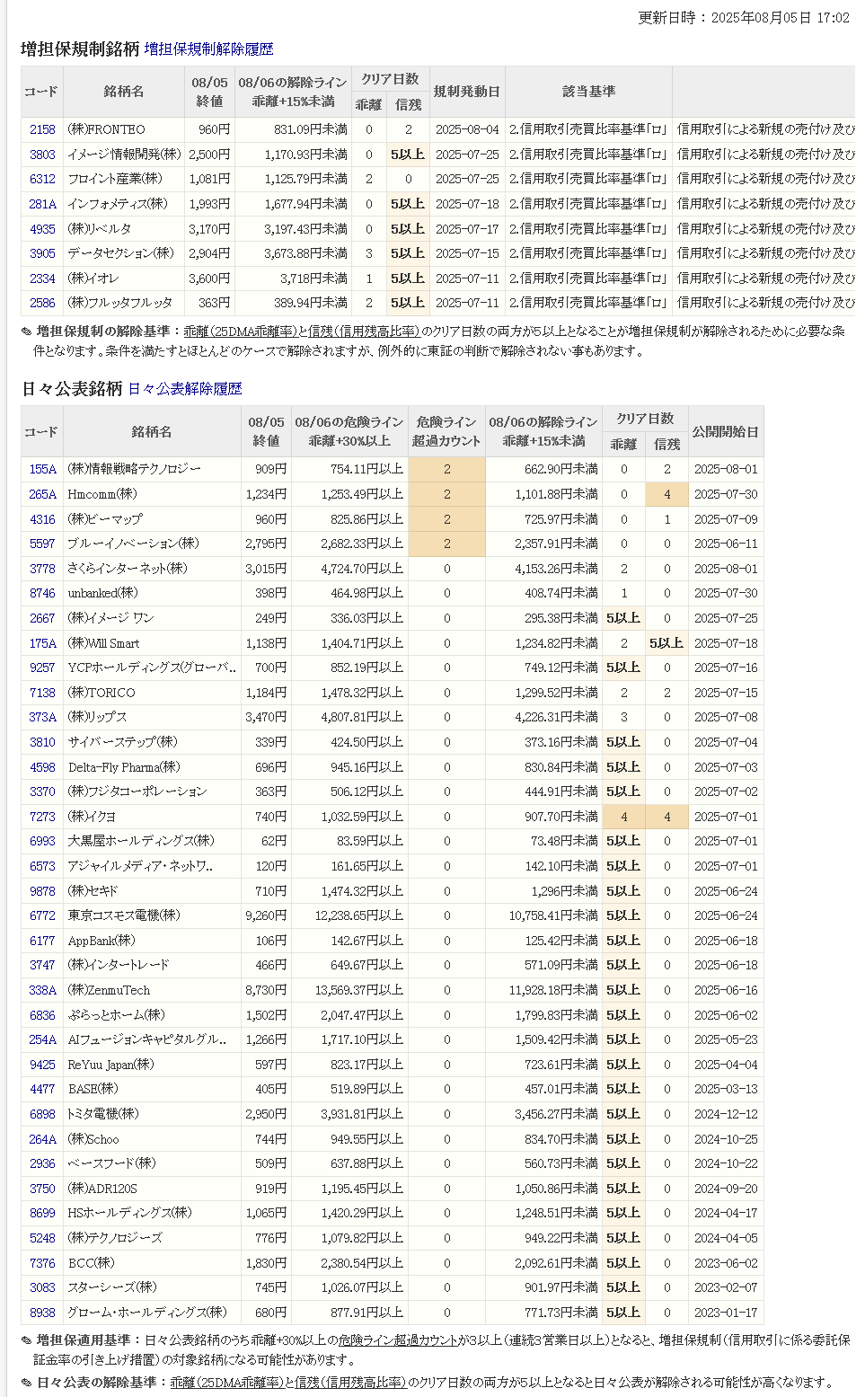This screenshot has width=865, height=1397.
Task: Open code 2586 フルッタフルッタ link
Action: [x=42, y=303]
